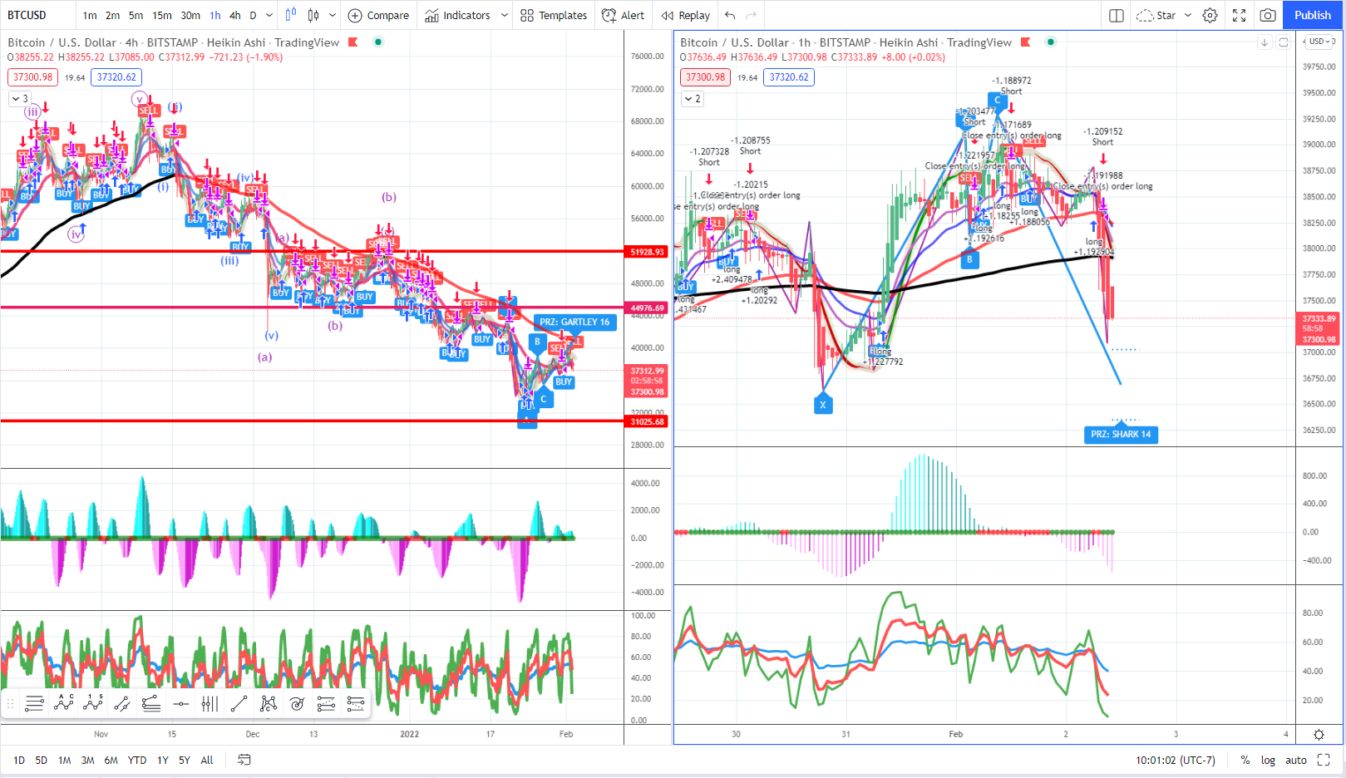
Task: Select the vertical lines time zone tool
Action: coord(210,704)
